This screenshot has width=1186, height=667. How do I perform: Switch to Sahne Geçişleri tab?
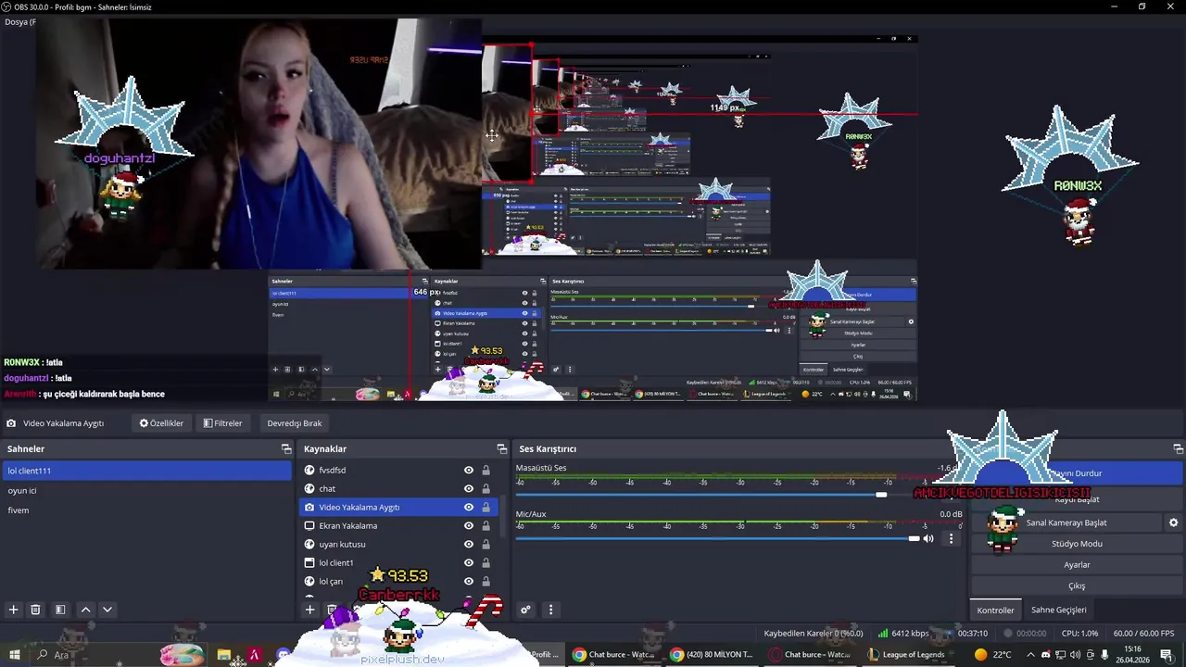(x=1058, y=610)
